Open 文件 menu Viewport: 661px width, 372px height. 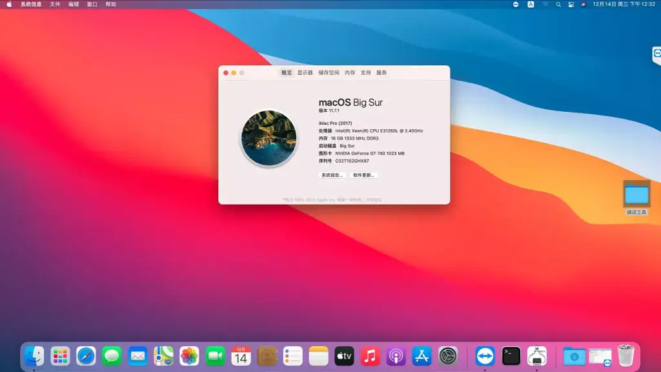(x=55, y=5)
